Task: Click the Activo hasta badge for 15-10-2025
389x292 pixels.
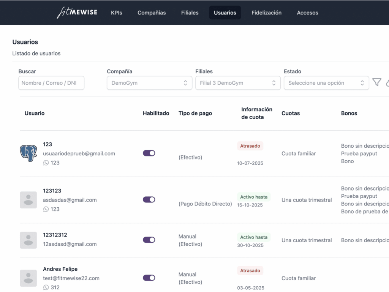Action: click(254, 197)
